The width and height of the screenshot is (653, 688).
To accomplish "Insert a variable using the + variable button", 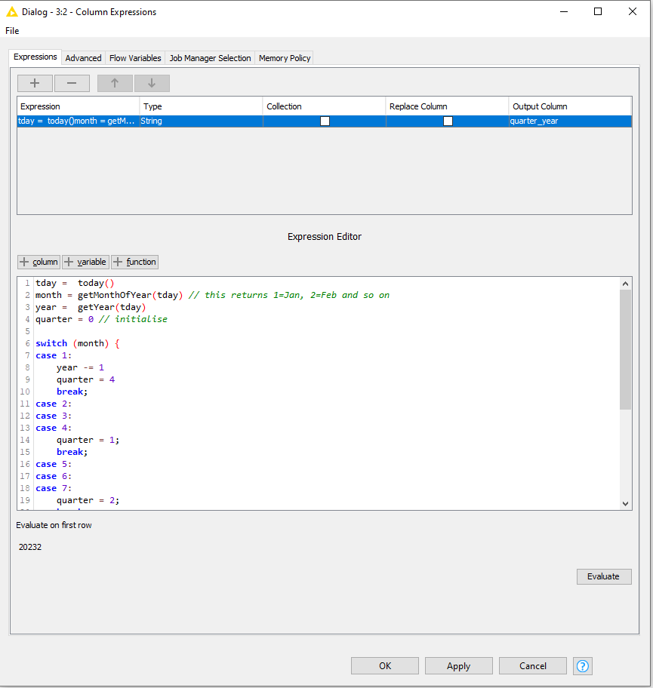I will 85,262.
